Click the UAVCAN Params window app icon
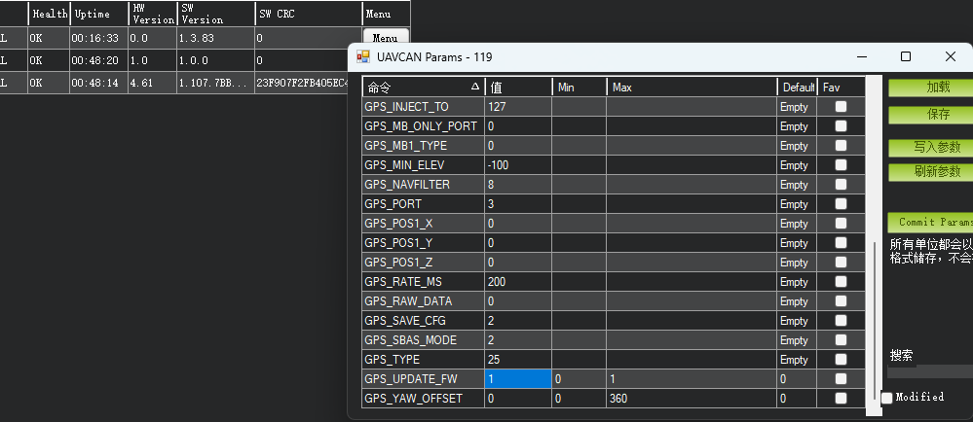The height and width of the screenshot is (422, 973). [x=363, y=57]
